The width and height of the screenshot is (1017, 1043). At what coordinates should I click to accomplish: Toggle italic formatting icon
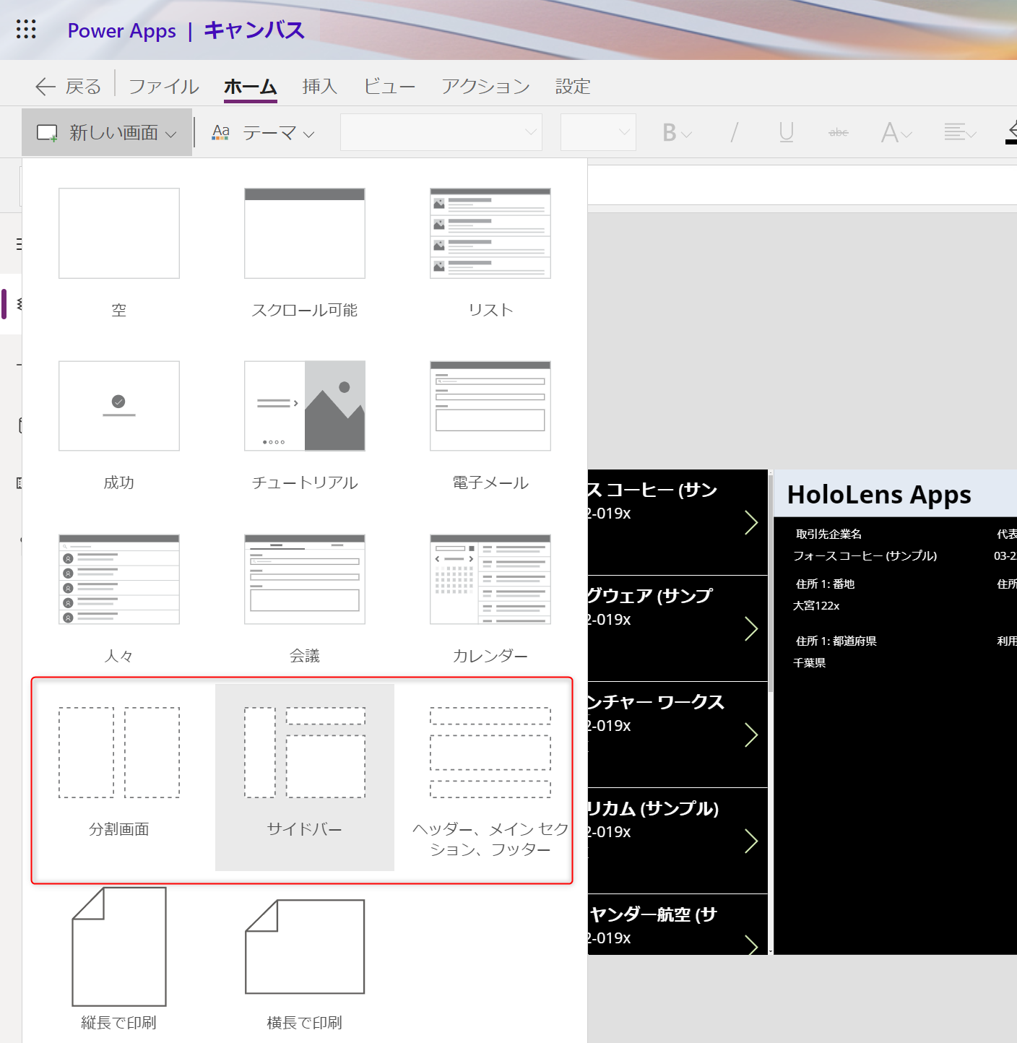[x=735, y=133]
